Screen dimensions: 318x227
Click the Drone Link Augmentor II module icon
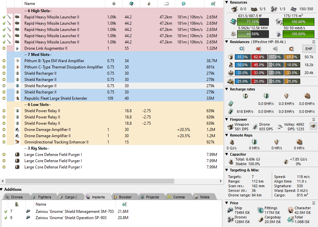point(17,48)
